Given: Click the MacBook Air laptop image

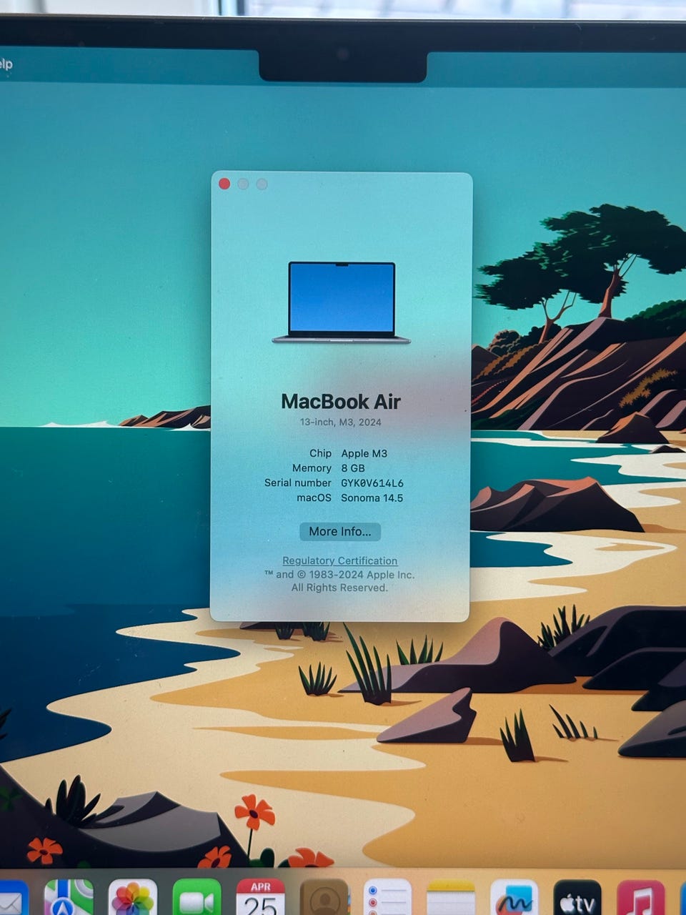Looking at the screenshot, I should click(342, 302).
